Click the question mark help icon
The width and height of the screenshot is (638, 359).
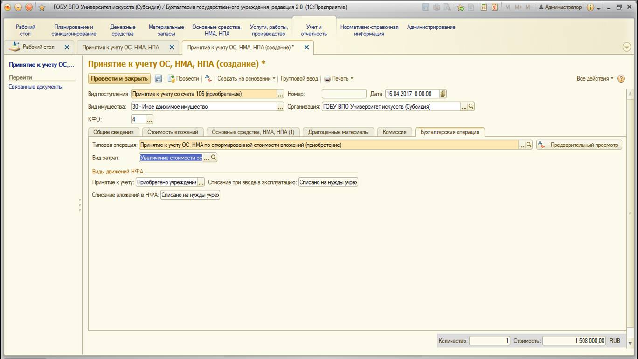pyautogui.click(x=621, y=79)
